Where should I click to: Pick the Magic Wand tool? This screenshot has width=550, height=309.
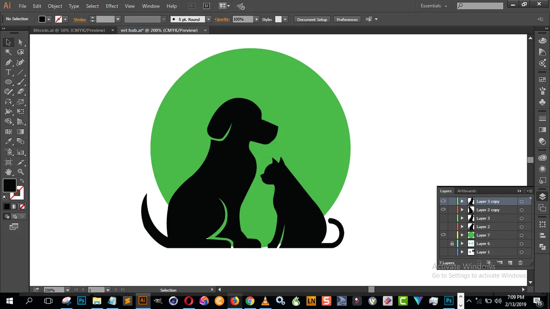point(8,52)
